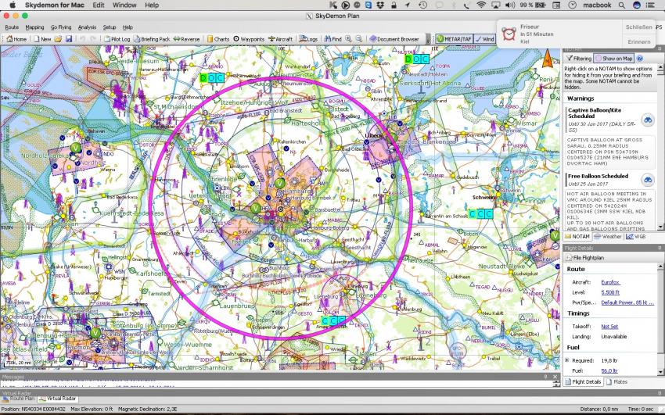Image resolution: width=665 pixels, height=415 pixels.
Task: Expand the Required fuel row
Action: point(567,360)
